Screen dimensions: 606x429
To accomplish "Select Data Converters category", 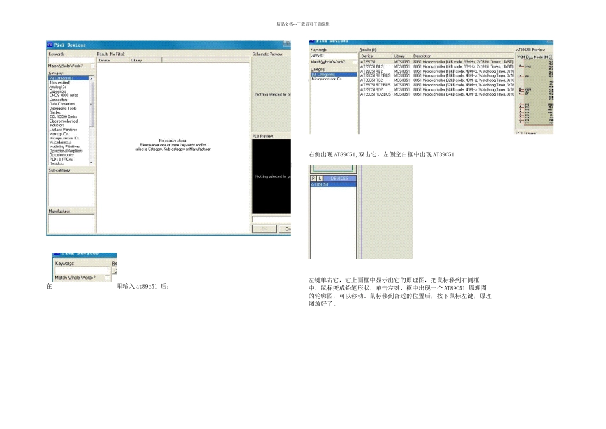I will [x=68, y=103].
